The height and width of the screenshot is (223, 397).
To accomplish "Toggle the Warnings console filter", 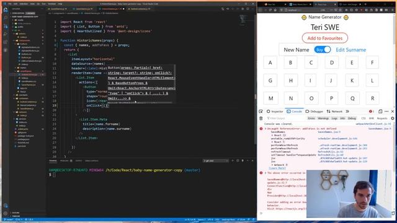I will coord(323,118).
